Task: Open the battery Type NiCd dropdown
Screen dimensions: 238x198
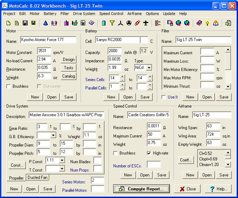Action: 149,68
